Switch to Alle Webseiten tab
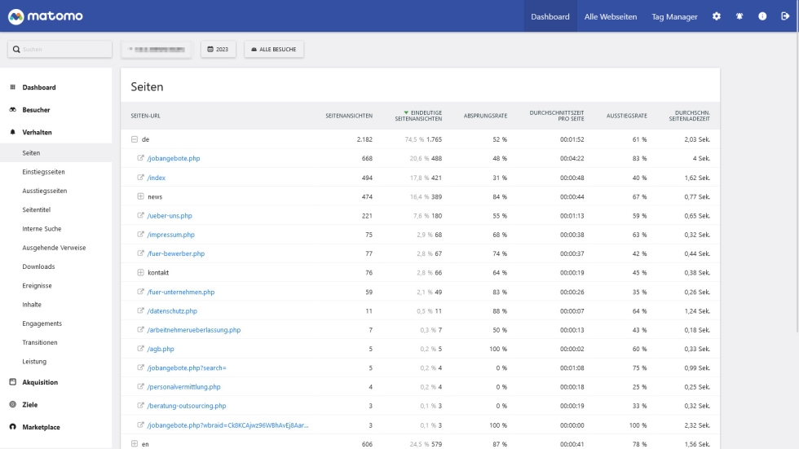This screenshot has width=799, height=449. click(x=611, y=16)
